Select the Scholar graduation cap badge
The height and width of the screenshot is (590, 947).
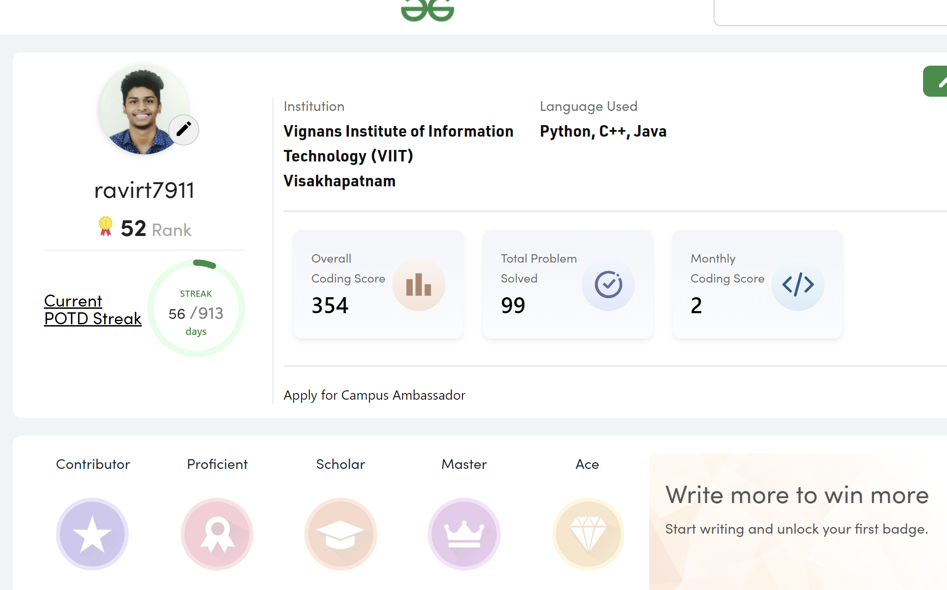coord(340,534)
